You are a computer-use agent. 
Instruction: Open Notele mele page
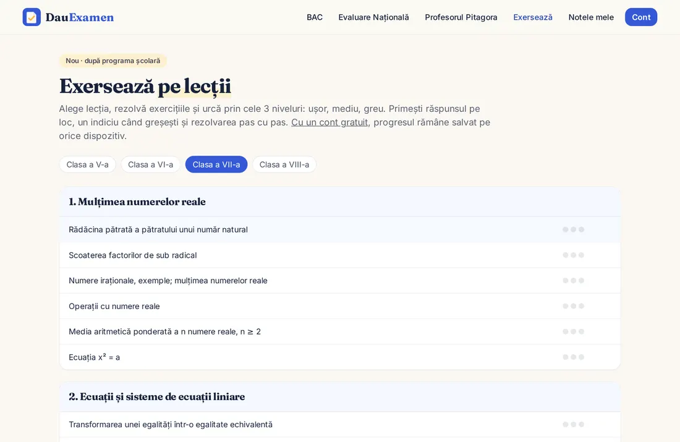tap(591, 17)
